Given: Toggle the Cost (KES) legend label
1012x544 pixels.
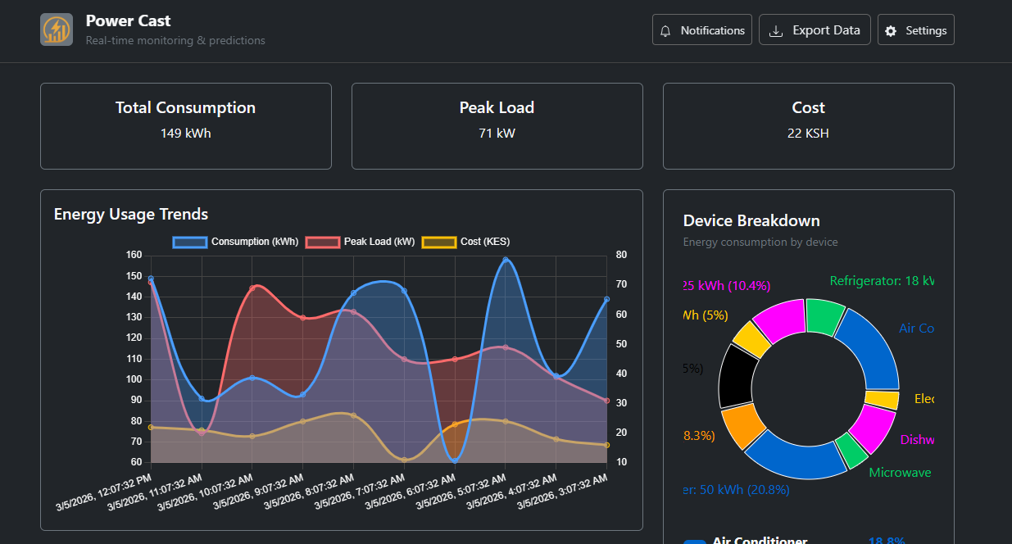Looking at the screenshot, I should pos(485,242).
